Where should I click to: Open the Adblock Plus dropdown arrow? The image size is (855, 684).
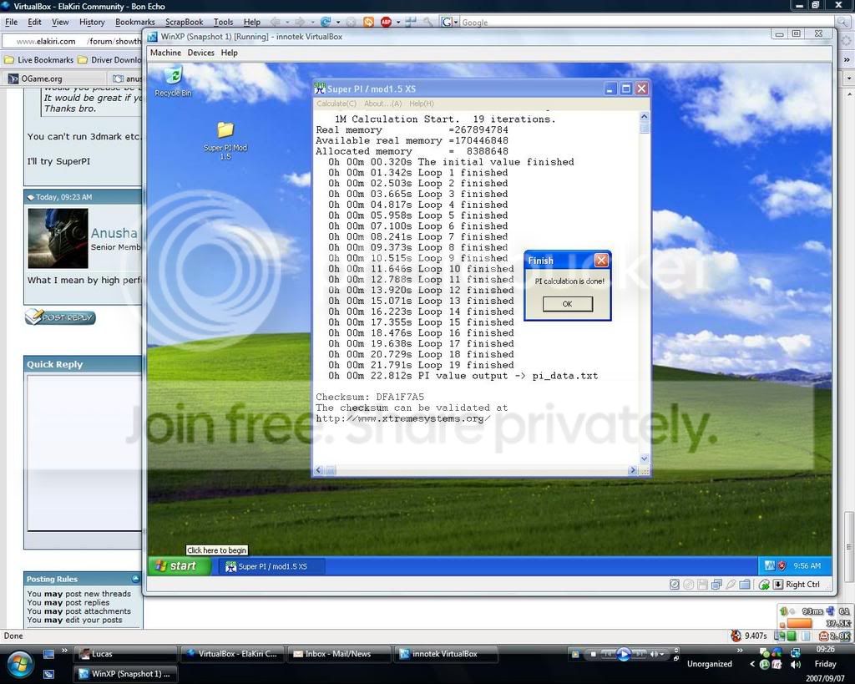tap(398, 23)
